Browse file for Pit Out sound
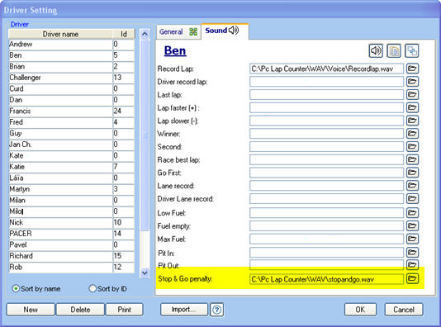This screenshot has width=441, height=327. coord(412,264)
